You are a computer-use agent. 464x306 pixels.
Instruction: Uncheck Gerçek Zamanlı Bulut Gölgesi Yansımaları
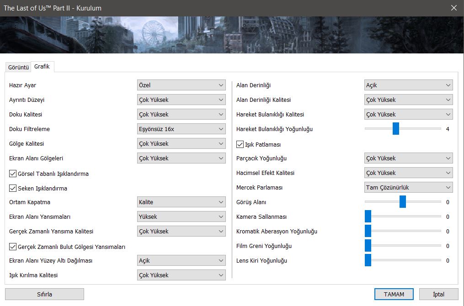tap(13, 247)
